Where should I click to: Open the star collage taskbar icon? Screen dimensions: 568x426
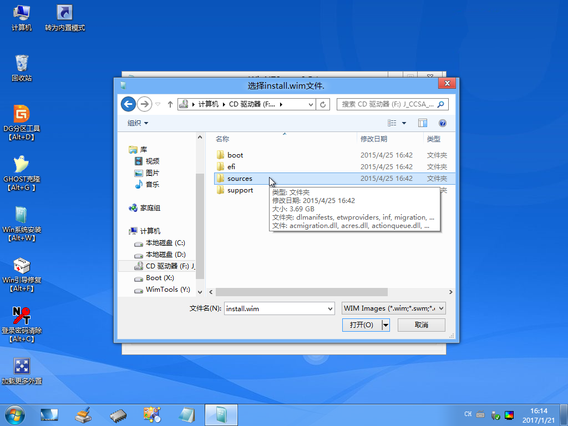pyautogui.click(x=152, y=415)
